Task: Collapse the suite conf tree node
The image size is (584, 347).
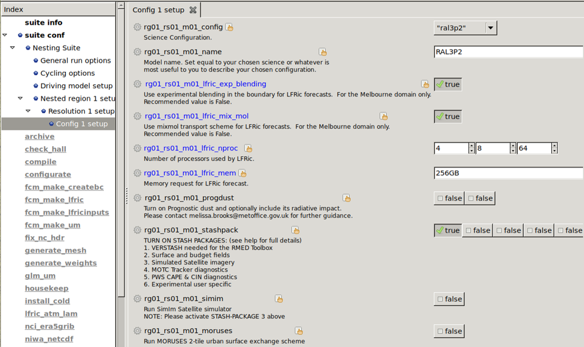Action: click(5, 35)
